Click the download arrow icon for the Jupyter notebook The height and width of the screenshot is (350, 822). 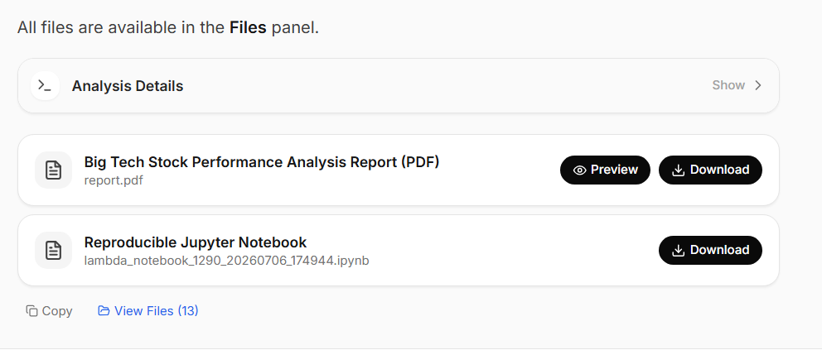(679, 250)
